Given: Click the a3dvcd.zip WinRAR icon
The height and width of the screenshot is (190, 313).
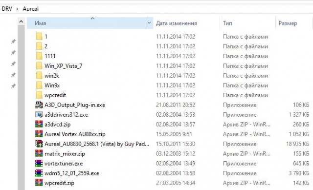Looking at the screenshot, I should pyautogui.click(x=39, y=124).
